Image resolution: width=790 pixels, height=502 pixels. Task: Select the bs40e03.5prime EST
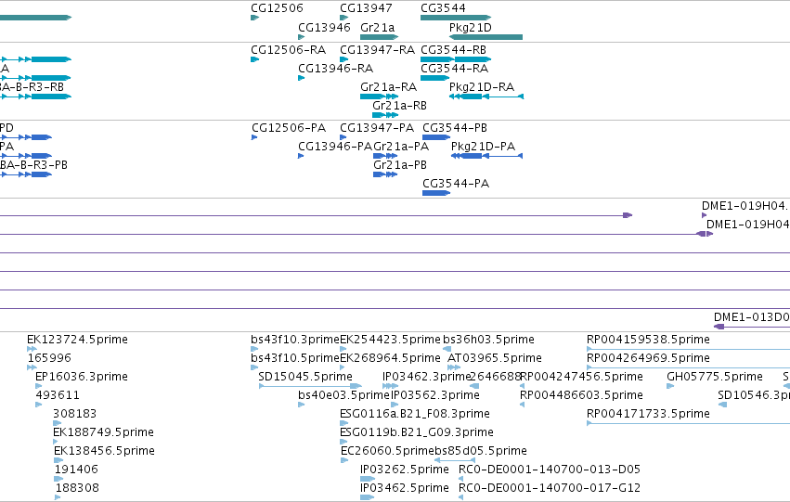[x=344, y=395]
